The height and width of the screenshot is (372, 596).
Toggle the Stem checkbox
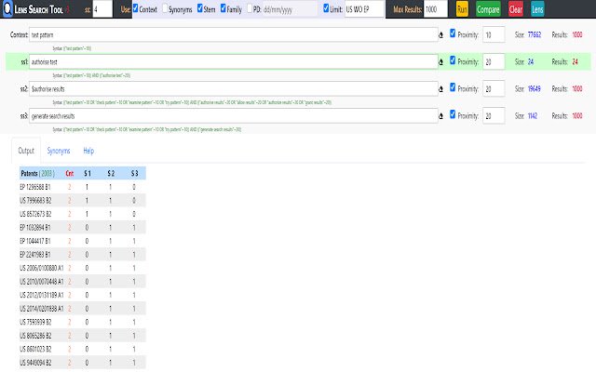[200, 8]
